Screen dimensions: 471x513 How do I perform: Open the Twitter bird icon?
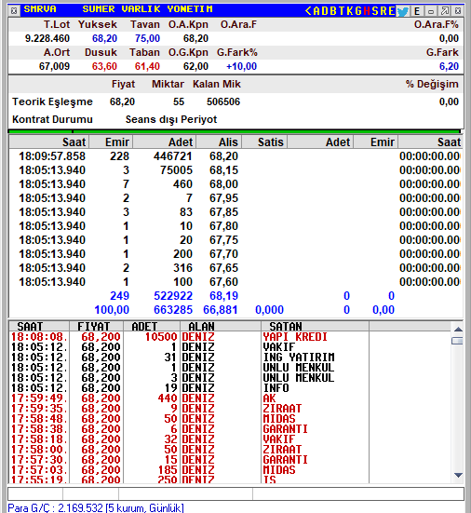[403, 11]
